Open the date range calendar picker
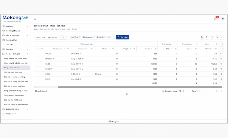Viewport: 228px width, 138px height. [63, 37]
